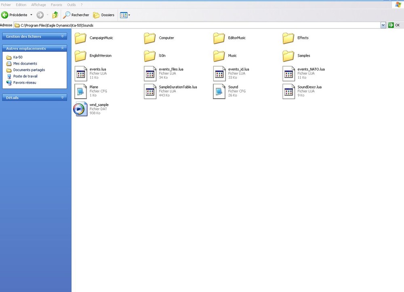Toggle the Rechercher search pane

pos(76,15)
